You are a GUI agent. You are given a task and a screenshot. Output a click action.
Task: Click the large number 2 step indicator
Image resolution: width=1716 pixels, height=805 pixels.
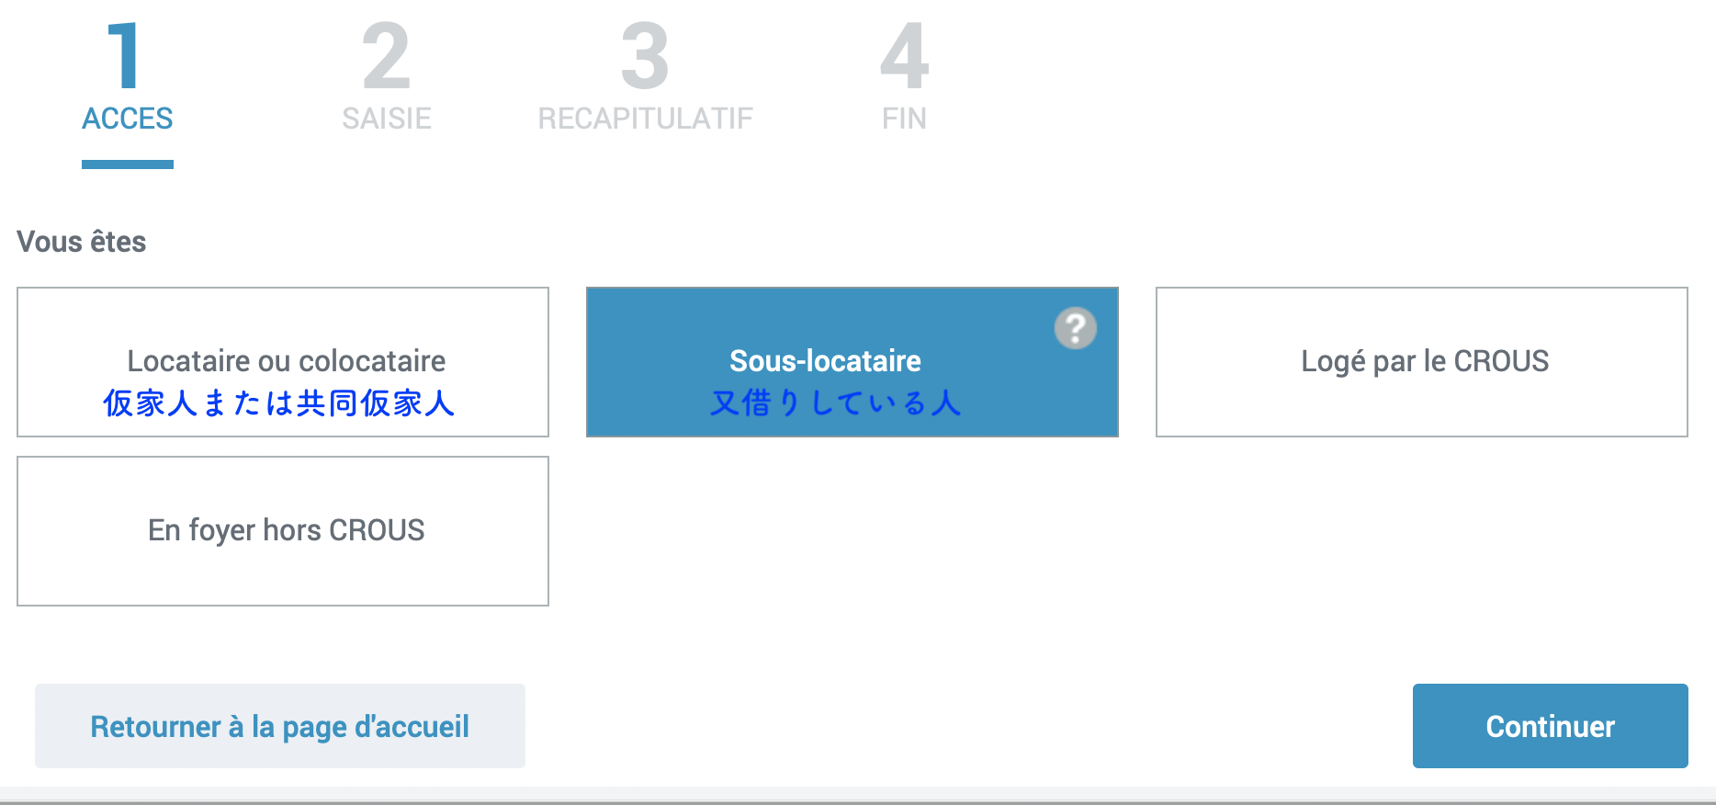(387, 56)
